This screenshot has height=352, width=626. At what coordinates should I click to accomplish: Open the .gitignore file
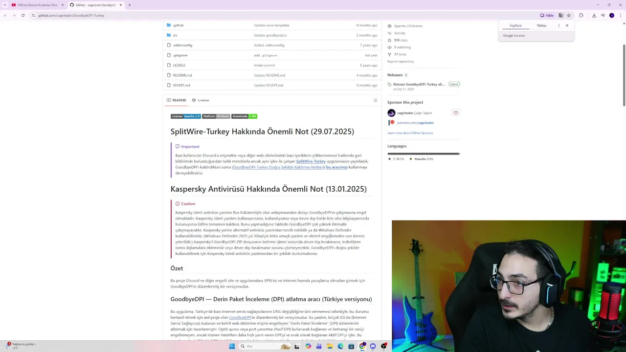pos(180,55)
